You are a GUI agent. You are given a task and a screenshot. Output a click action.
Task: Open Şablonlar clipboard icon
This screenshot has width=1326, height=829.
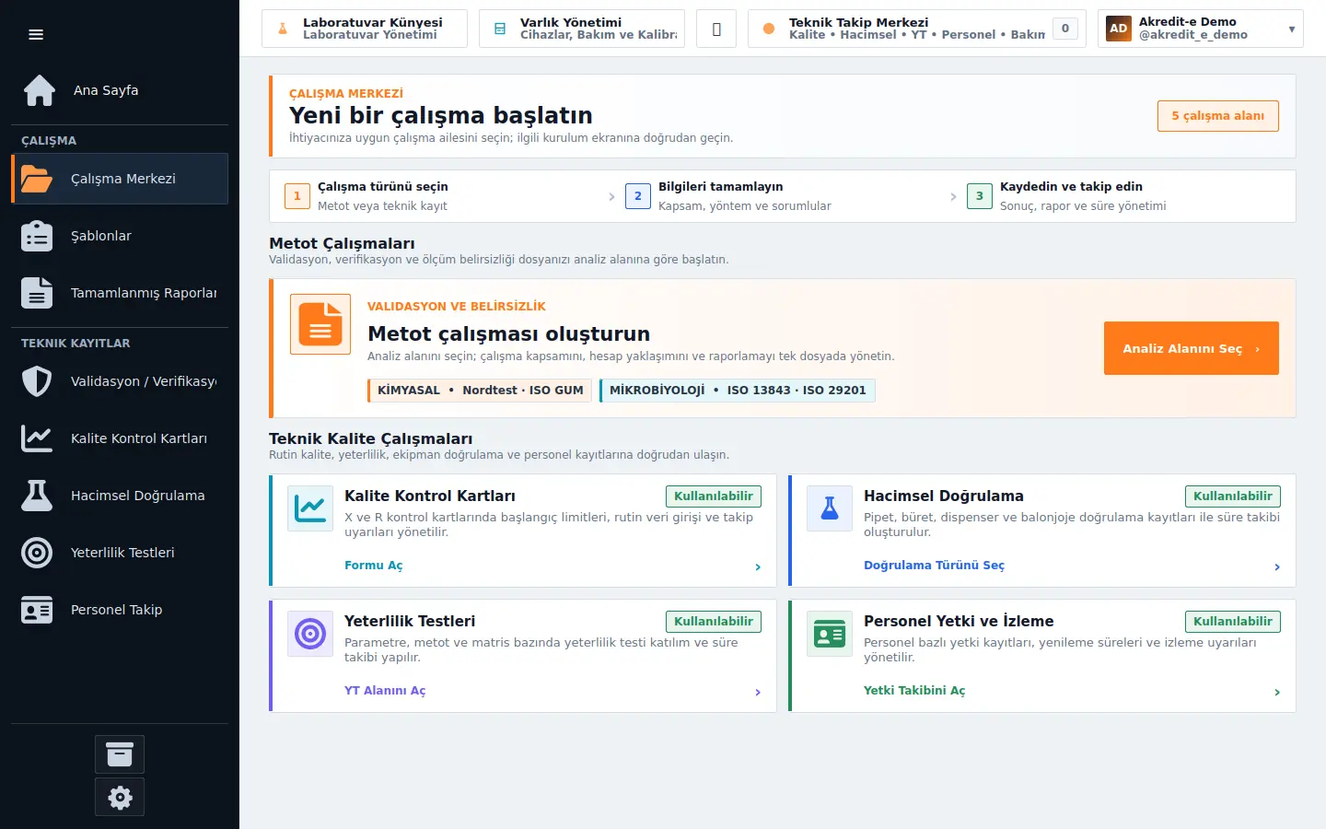37,236
